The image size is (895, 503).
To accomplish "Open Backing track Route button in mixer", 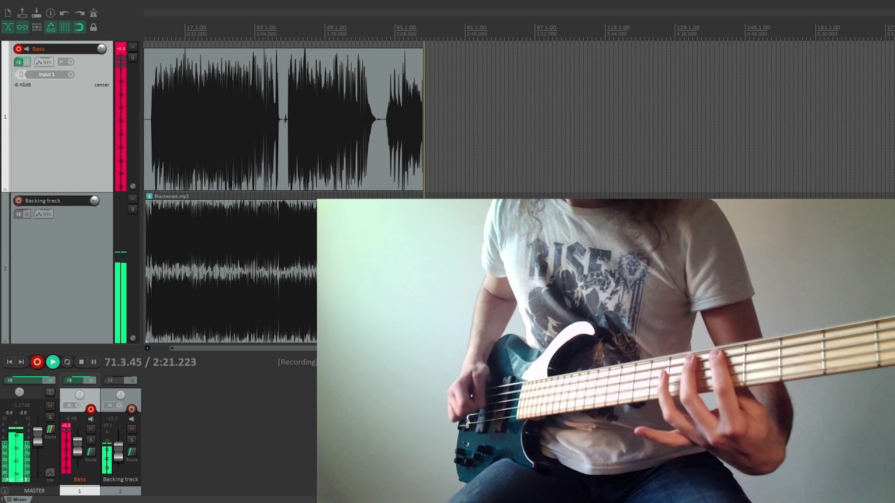I will (131, 452).
